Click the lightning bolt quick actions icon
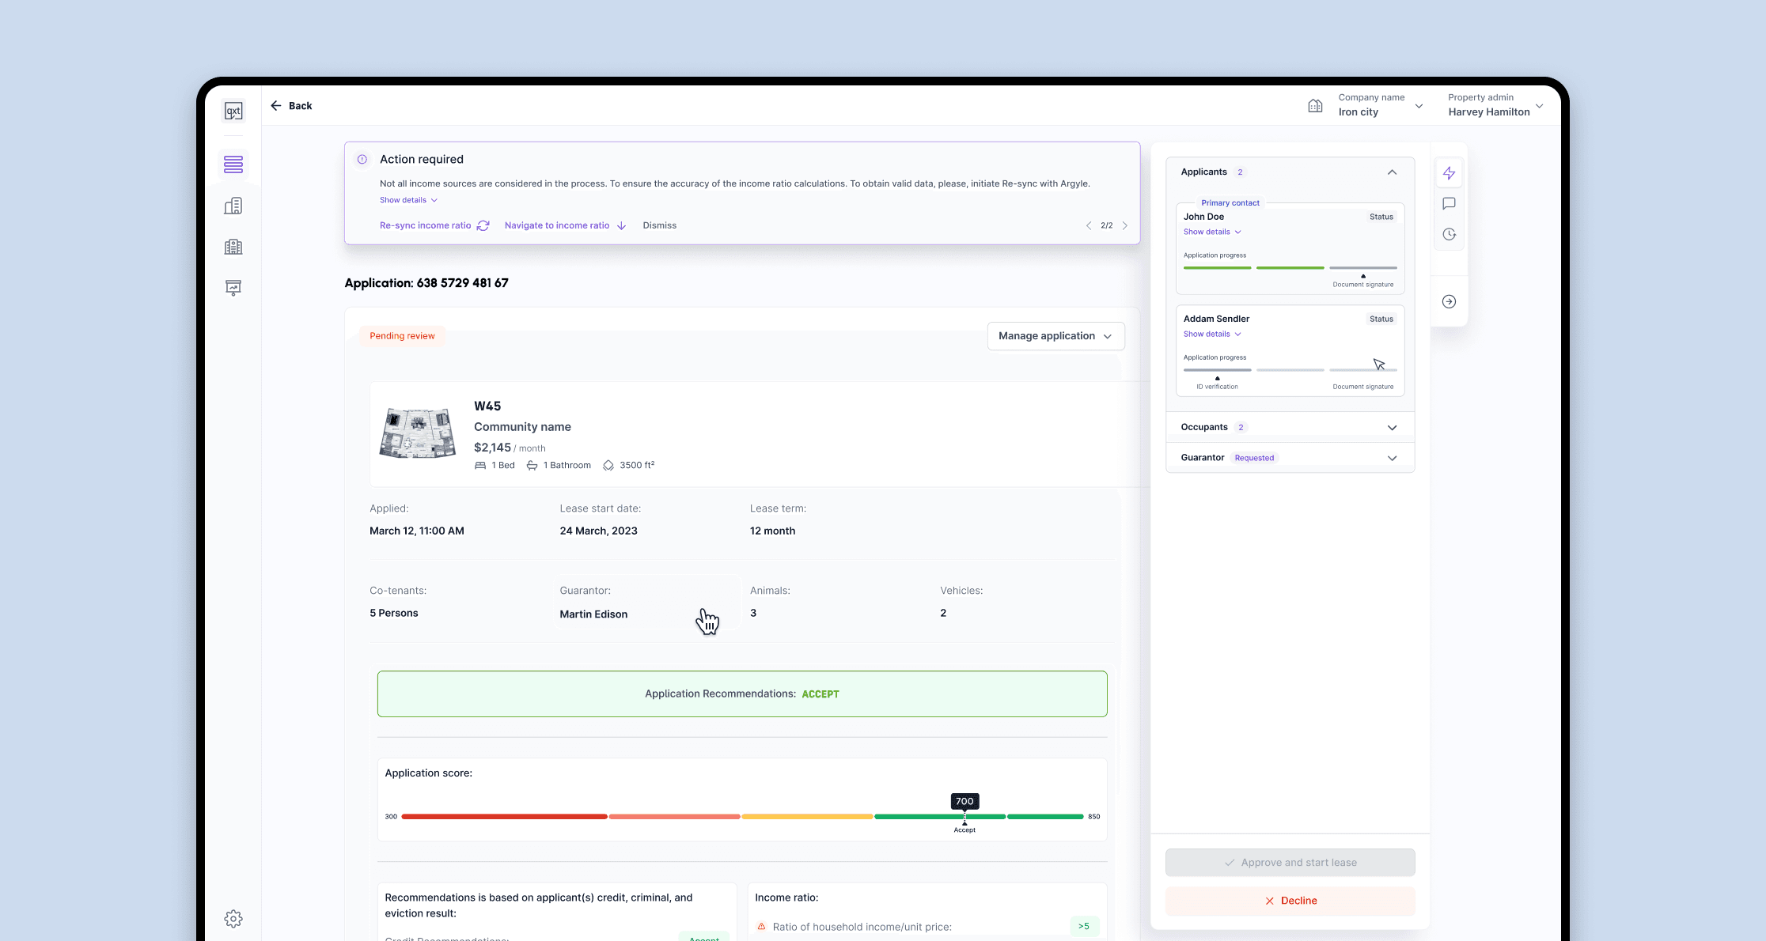This screenshot has height=941, width=1766. coord(1449,173)
